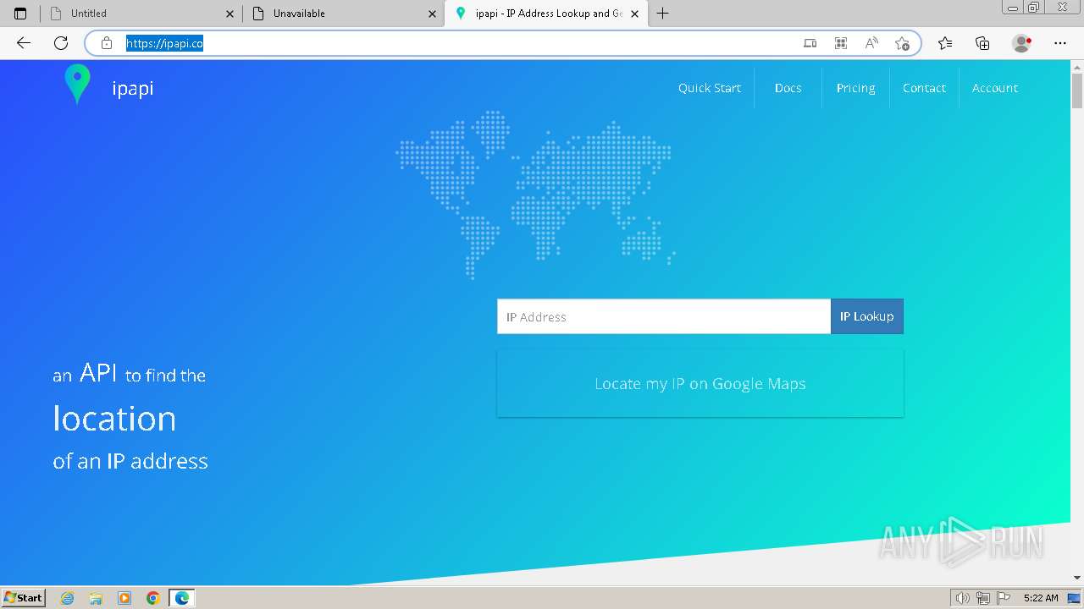Screen dimensions: 1084x609
Task: Open the media player taskbar icon
Action: click(x=124, y=598)
